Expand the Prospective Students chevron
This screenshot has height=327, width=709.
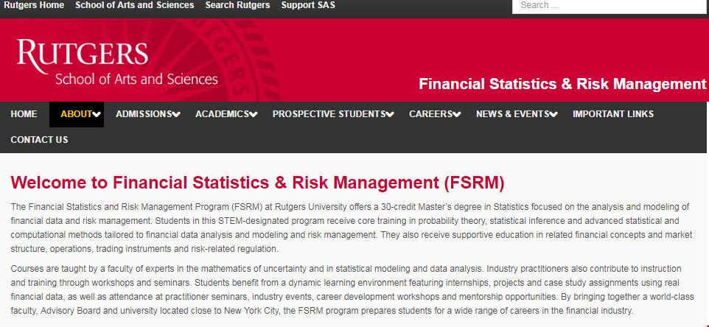pos(390,114)
